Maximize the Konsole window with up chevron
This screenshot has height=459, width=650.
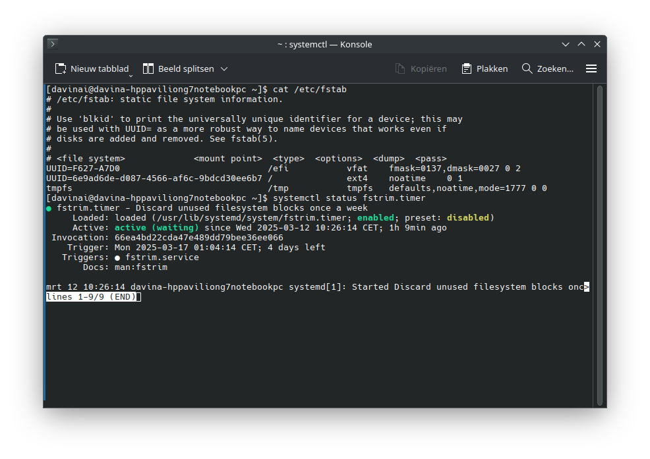point(581,44)
